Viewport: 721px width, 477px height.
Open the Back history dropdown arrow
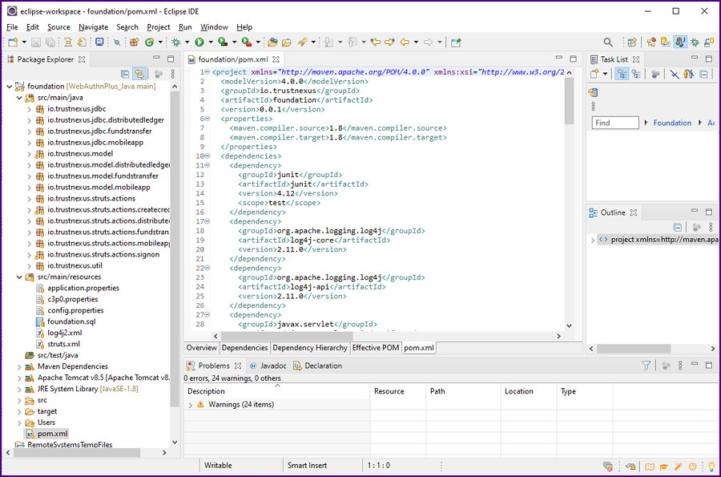(416, 42)
